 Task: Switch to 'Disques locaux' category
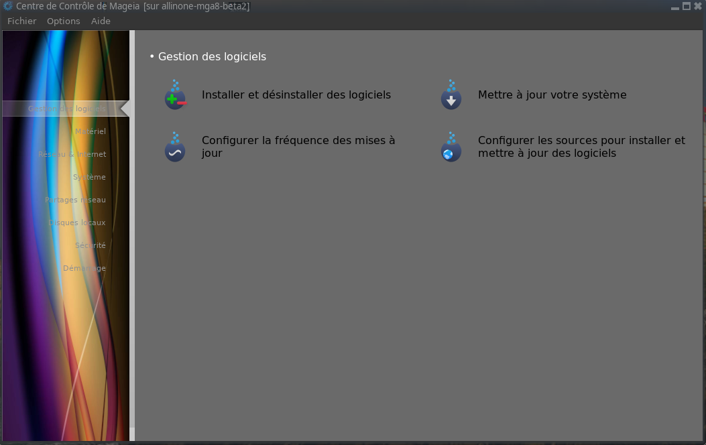tap(77, 222)
